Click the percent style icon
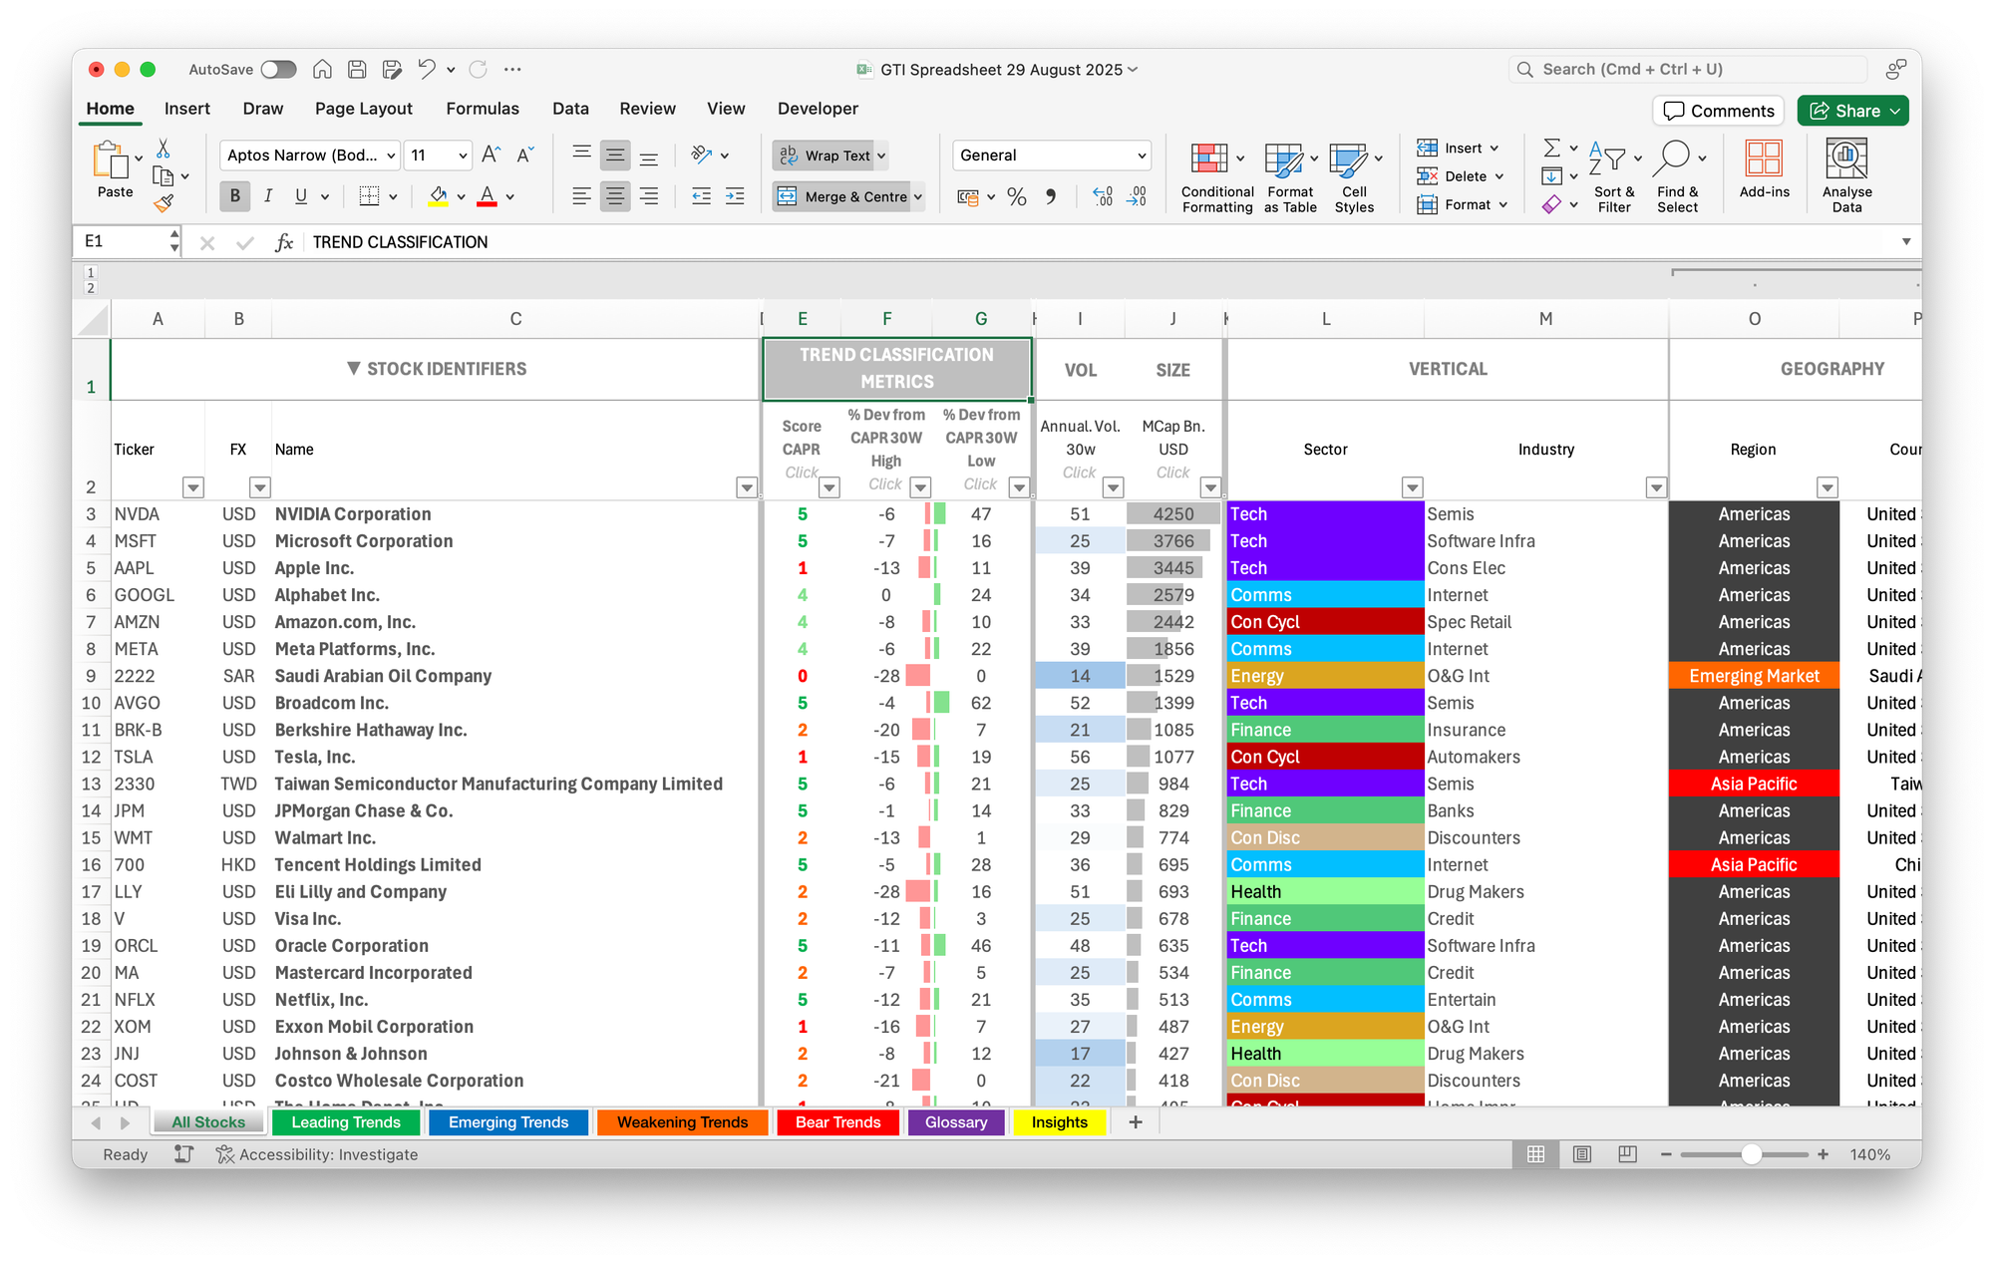 point(1016,197)
